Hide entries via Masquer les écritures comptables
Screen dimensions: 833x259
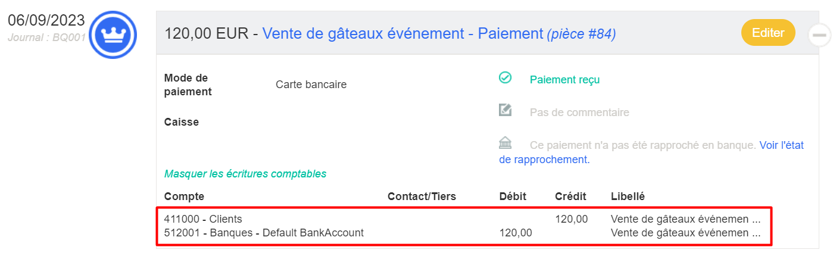click(245, 174)
